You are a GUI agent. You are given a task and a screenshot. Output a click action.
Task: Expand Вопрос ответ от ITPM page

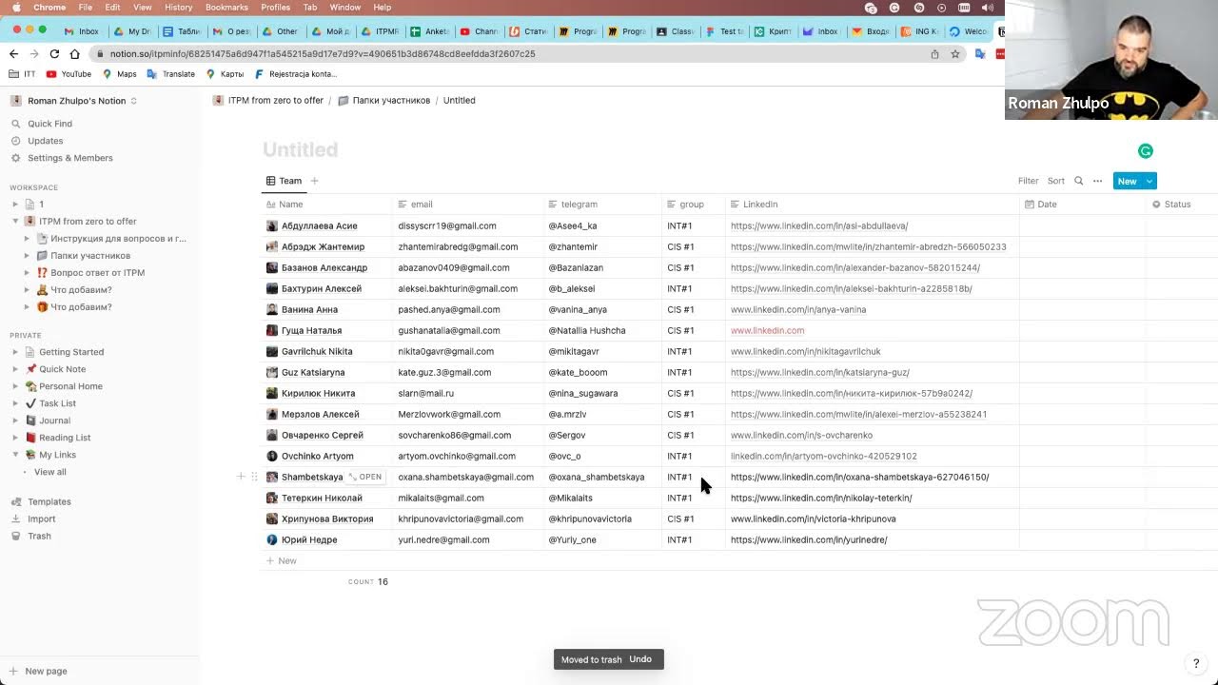click(27, 273)
